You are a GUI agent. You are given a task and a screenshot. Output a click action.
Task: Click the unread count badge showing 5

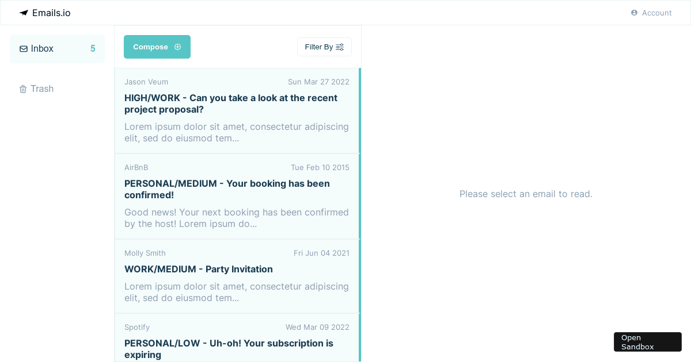93,49
